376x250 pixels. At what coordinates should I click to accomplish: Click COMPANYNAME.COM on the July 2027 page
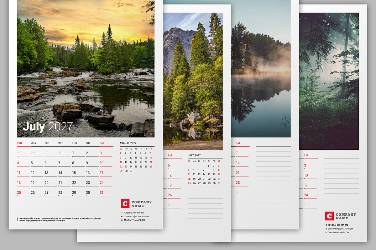(134, 220)
